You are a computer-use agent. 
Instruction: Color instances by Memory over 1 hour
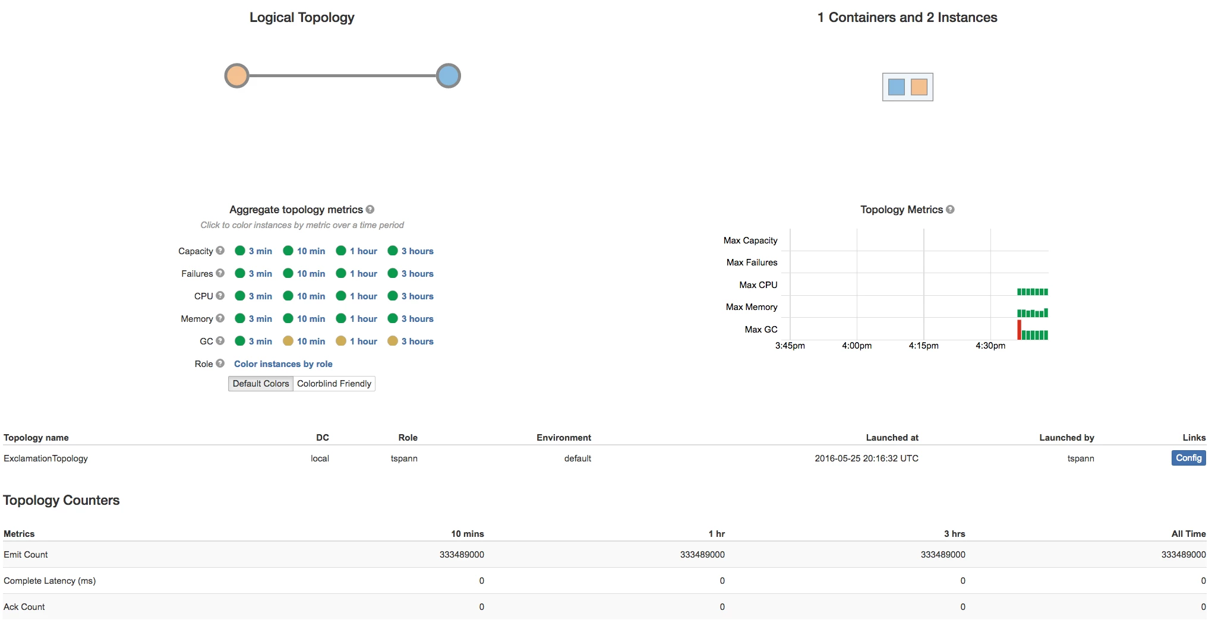(x=356, y=319)
